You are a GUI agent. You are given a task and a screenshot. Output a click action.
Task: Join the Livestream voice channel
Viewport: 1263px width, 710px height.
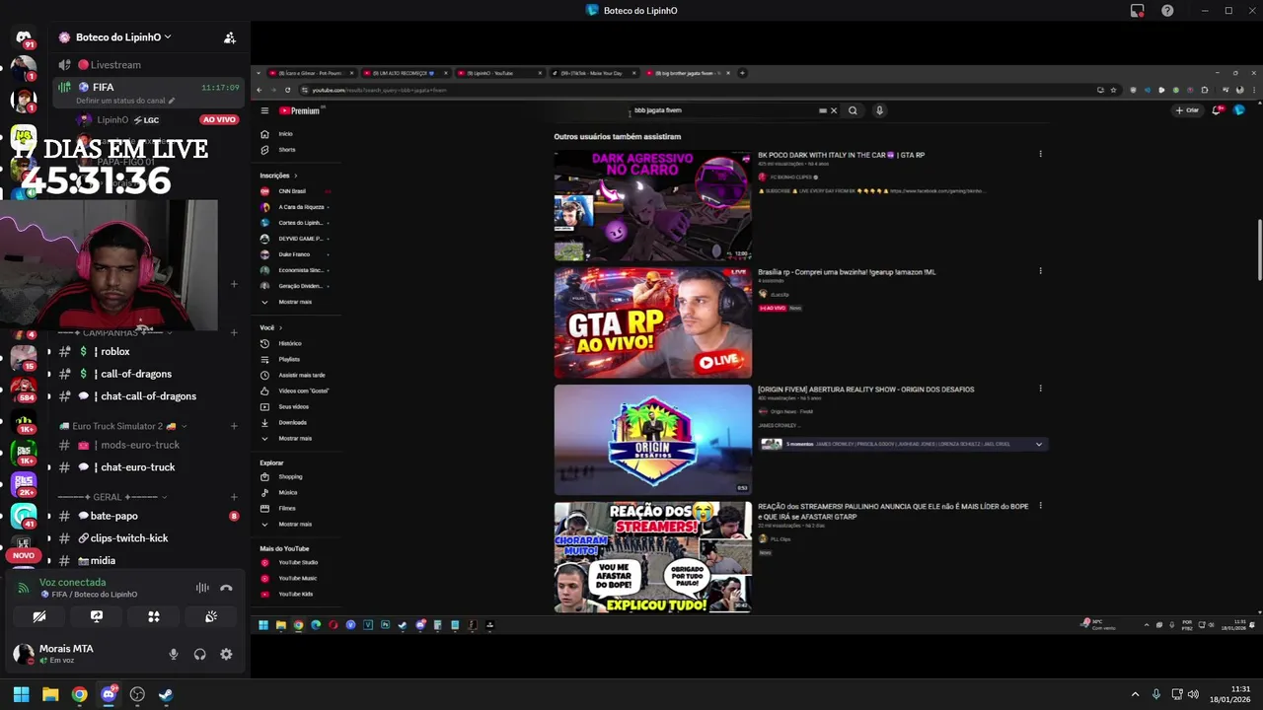(x=148, y=65)
